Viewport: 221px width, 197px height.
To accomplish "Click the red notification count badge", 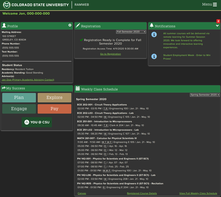I will point(218,21).
